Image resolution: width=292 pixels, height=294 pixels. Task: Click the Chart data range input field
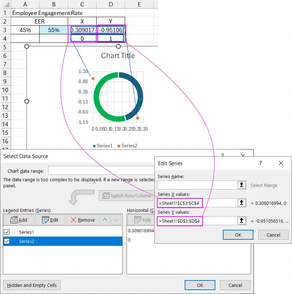100,170
